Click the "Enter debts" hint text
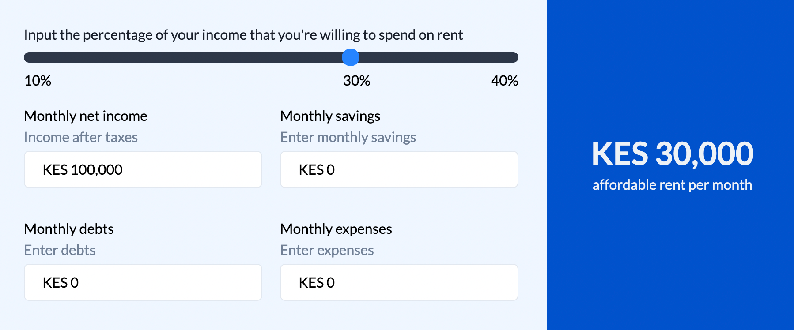This screenshot has height=330, width=794. pyautogui.click(x=60, y=250)
